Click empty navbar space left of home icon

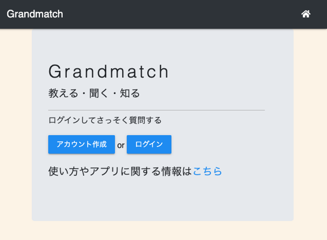click(182, 14)
